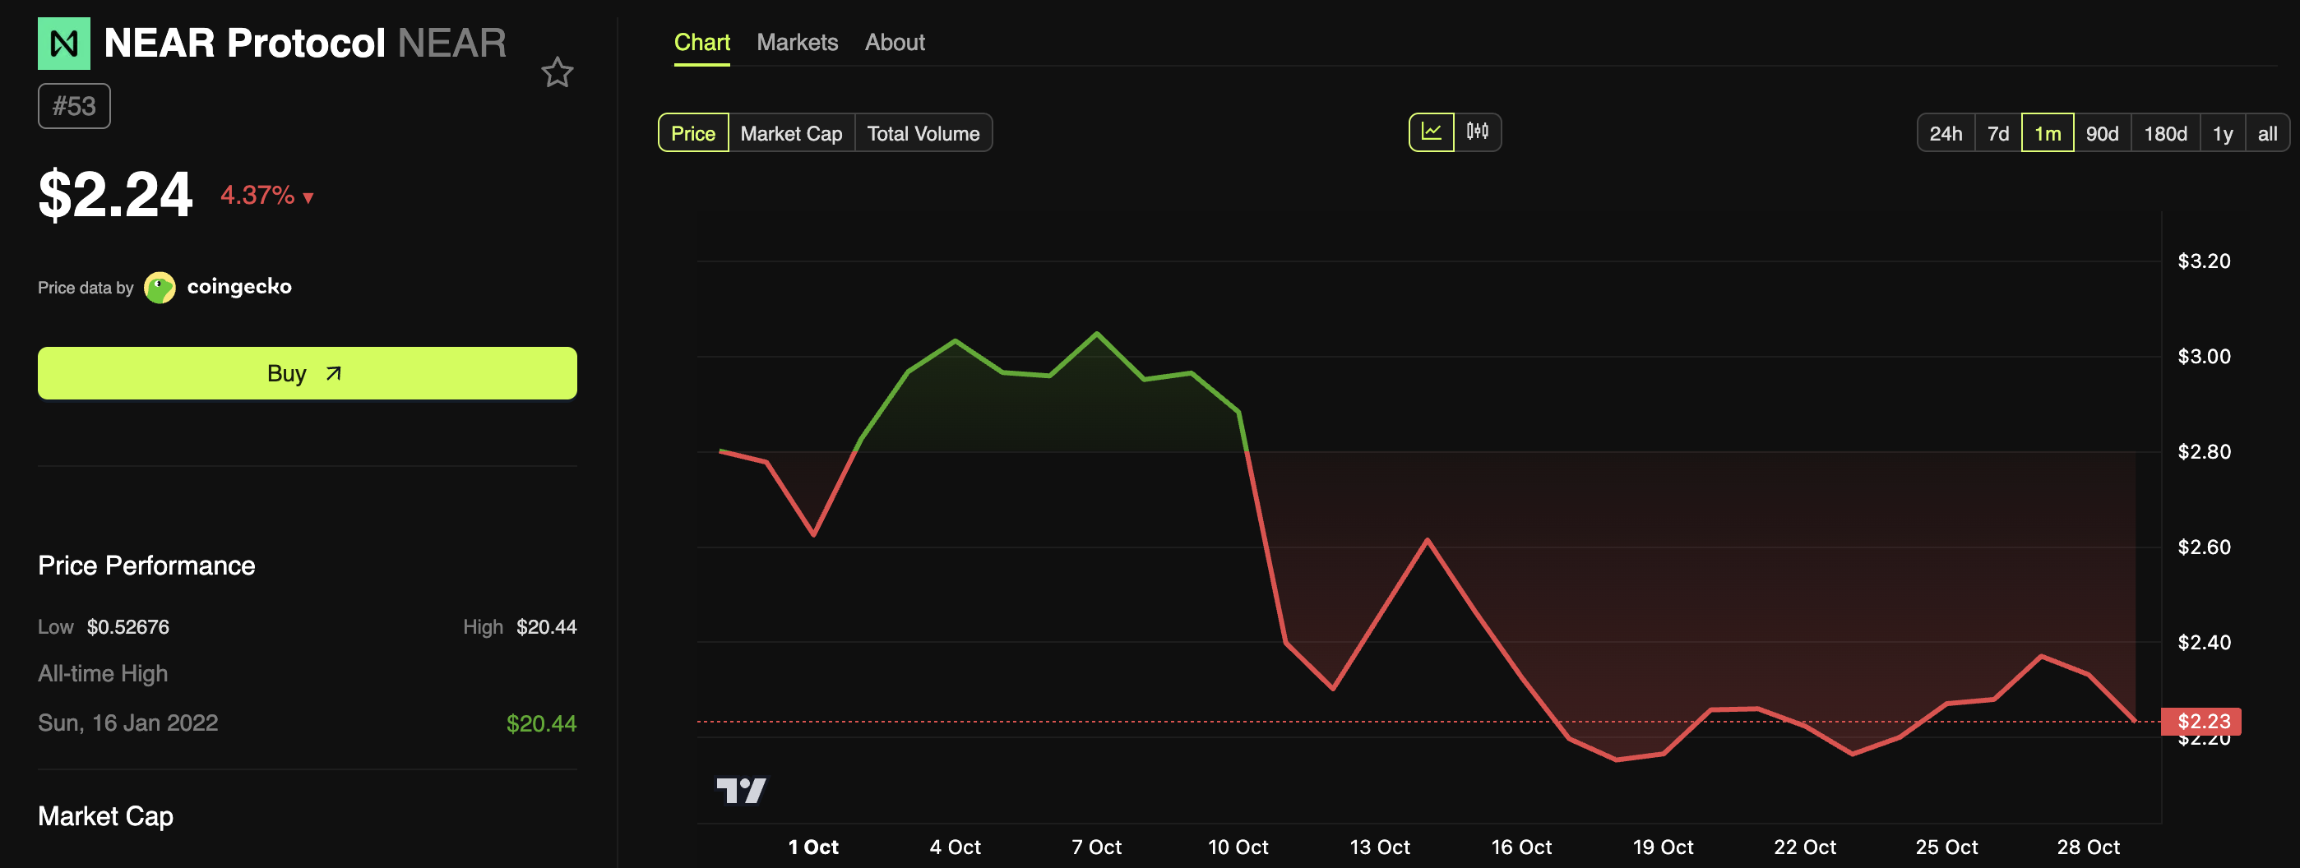
Task: Click the 28 Oct date axis label
Action: (2088, 847)
